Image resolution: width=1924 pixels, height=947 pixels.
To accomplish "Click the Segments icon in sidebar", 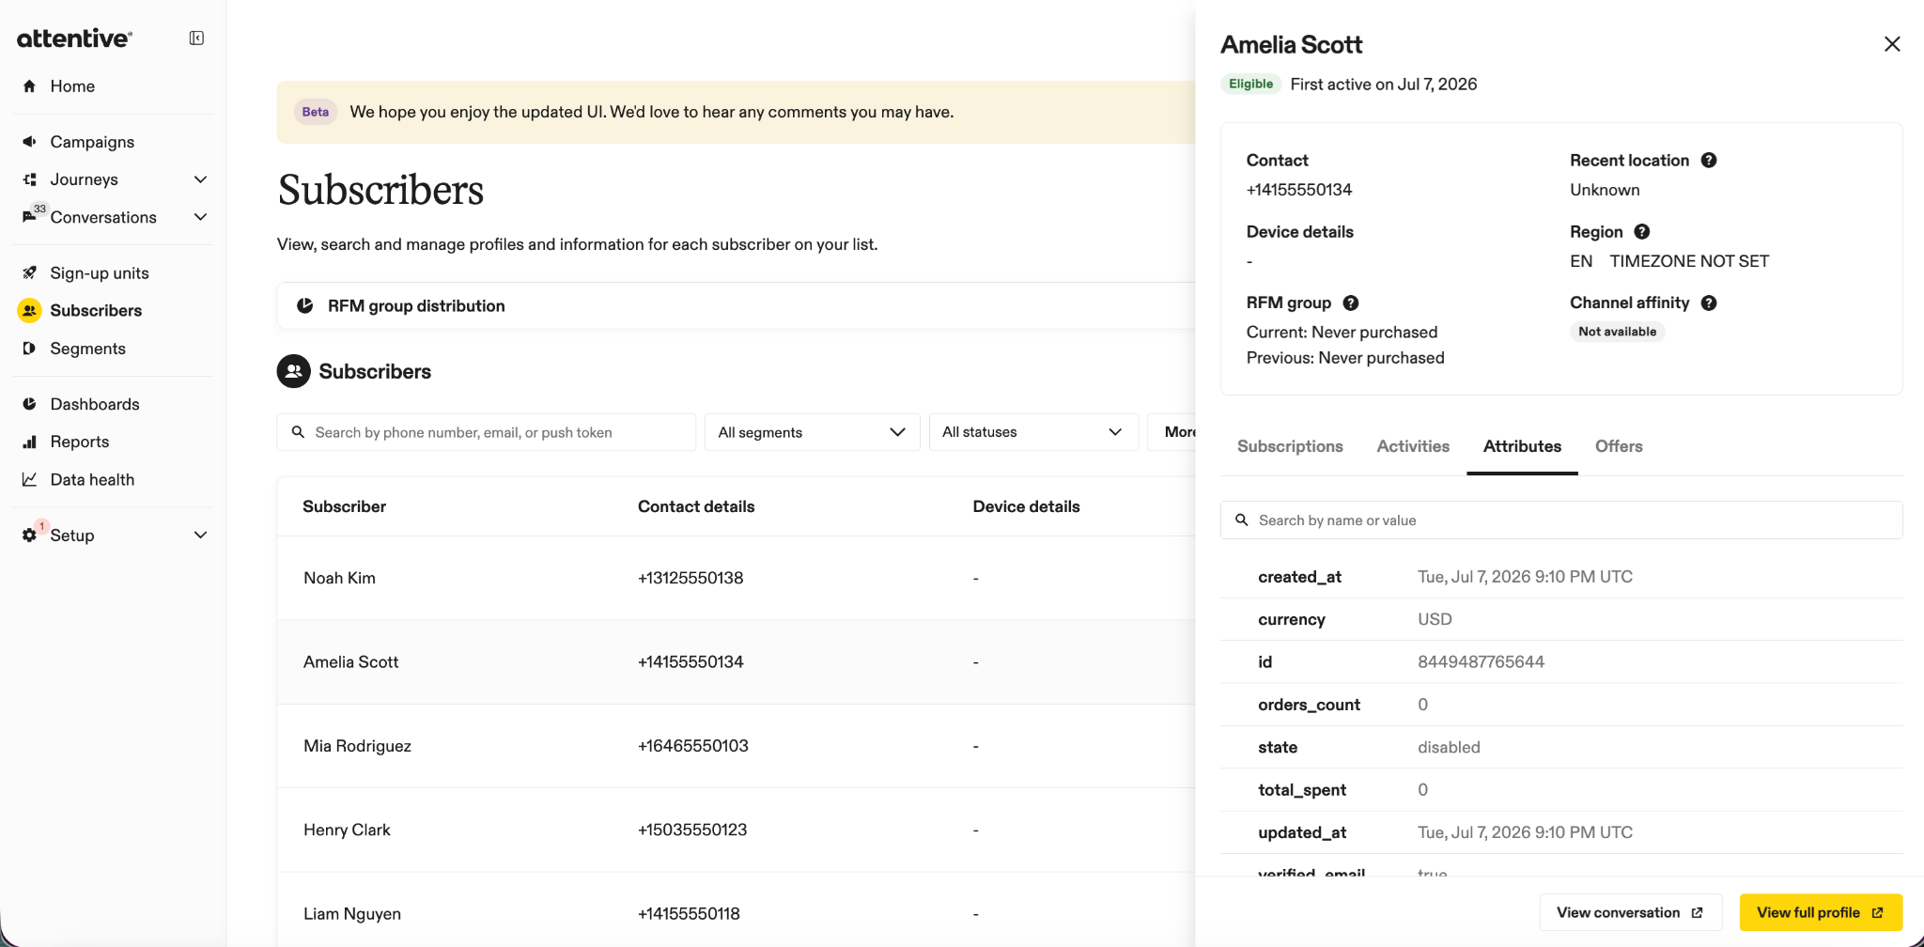I will [x=29, y=349].
